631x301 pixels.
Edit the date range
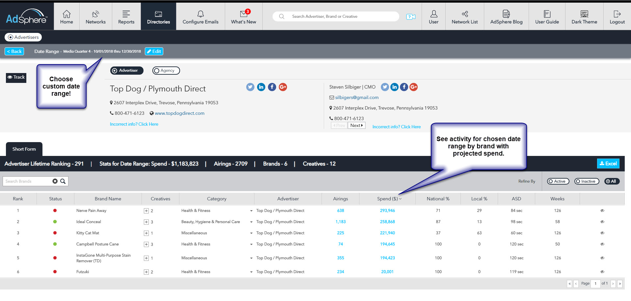tap(154, 51)
